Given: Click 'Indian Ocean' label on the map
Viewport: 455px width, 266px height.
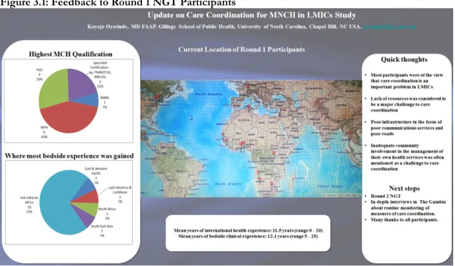Looking at the screenshot, I should (330, 186).
